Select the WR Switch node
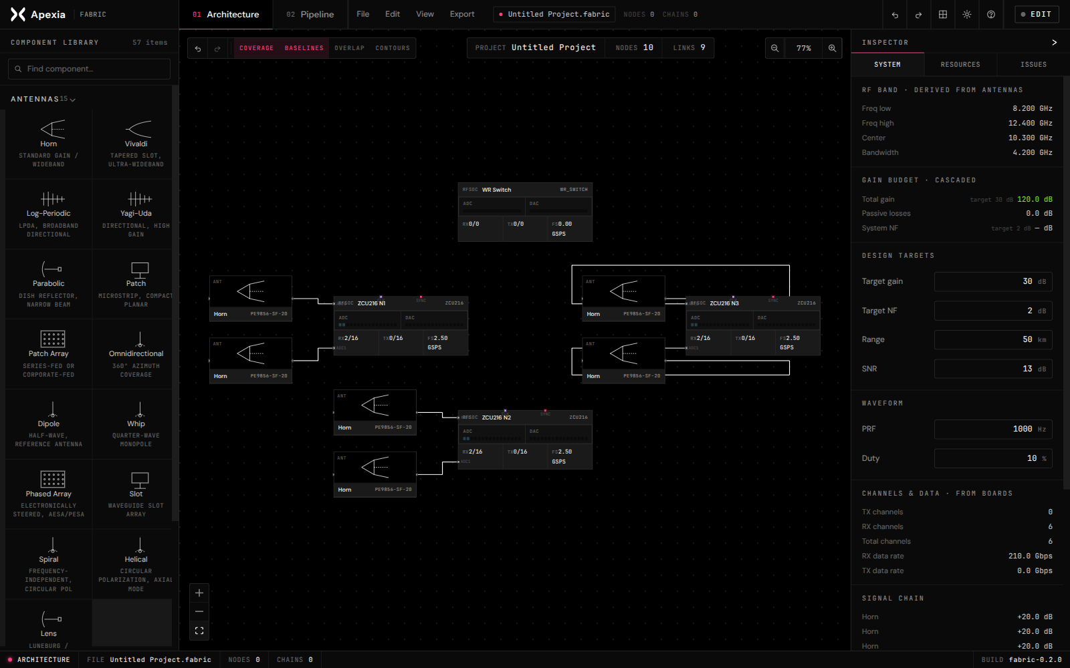This screenshot has height=668, width=1070. point(525,212)
